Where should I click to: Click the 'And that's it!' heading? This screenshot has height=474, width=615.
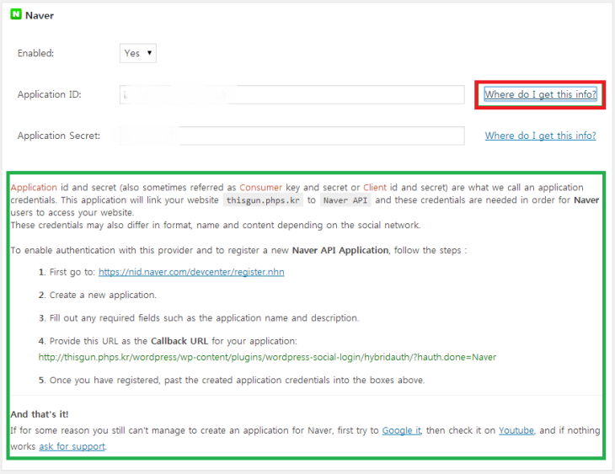pos(40,414)
